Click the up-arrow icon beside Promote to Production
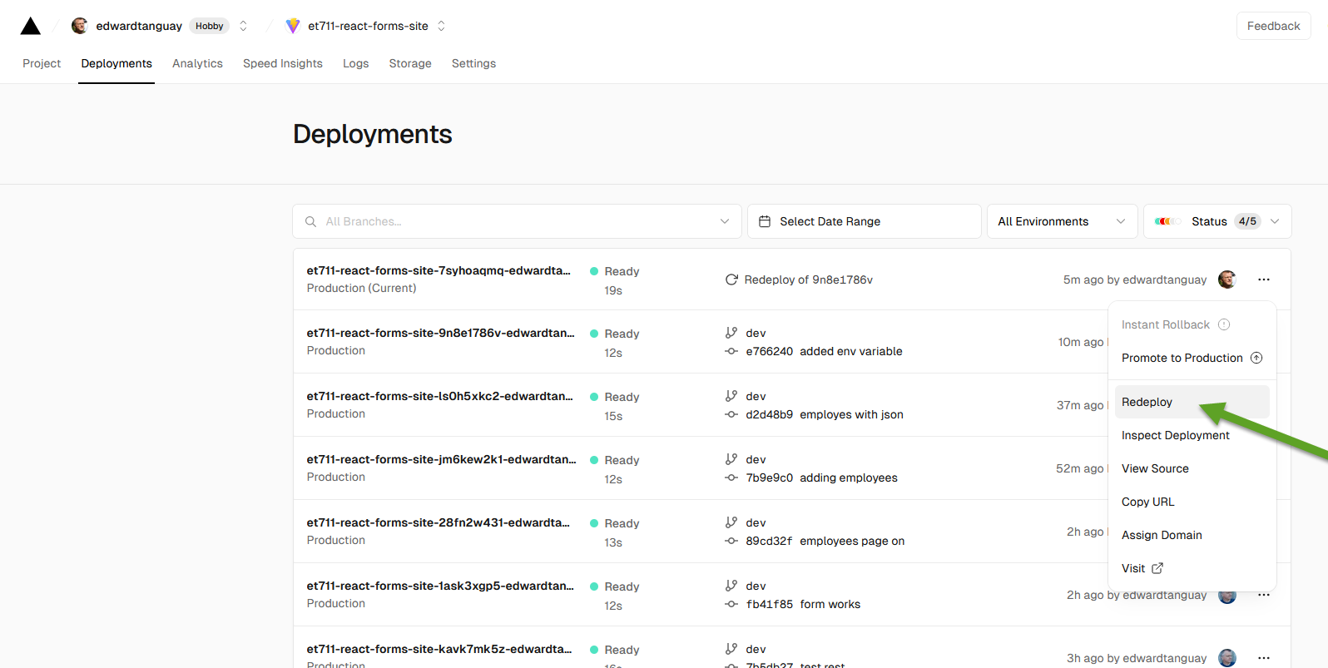The width and height of the screenshot is (1328, 668). 1256,358
